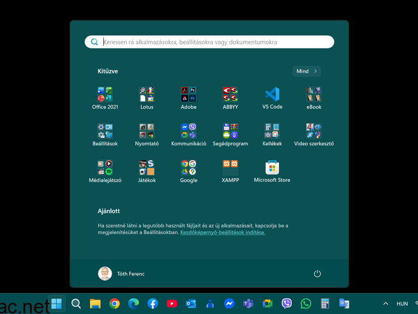Viewport: 418px width, 314px height.
Task: Open the power options menu
Action: point(317,273)
